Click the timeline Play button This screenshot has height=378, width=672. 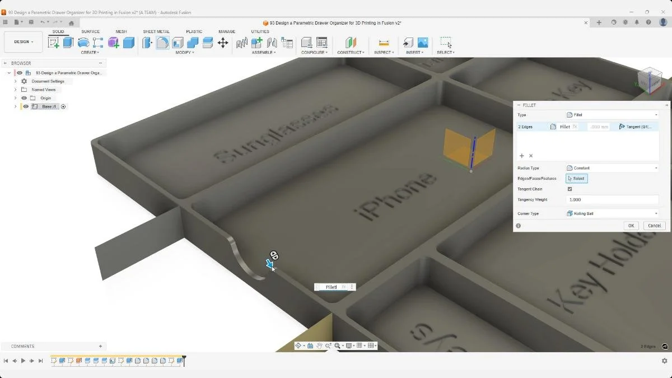pyautogui.click(x=23, y=361)
